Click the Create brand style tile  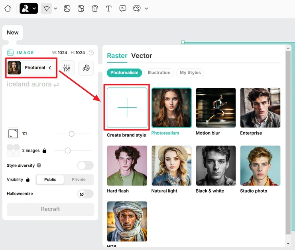tap(127, 108)
